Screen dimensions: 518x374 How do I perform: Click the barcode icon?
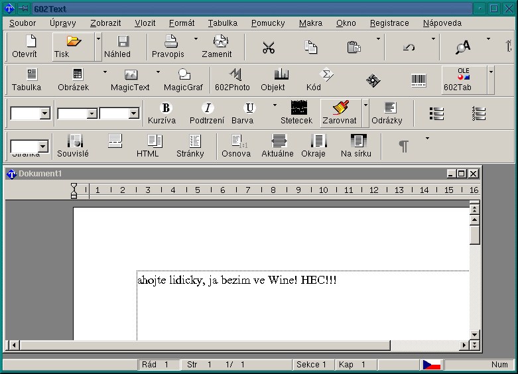[x=419, y=80]
